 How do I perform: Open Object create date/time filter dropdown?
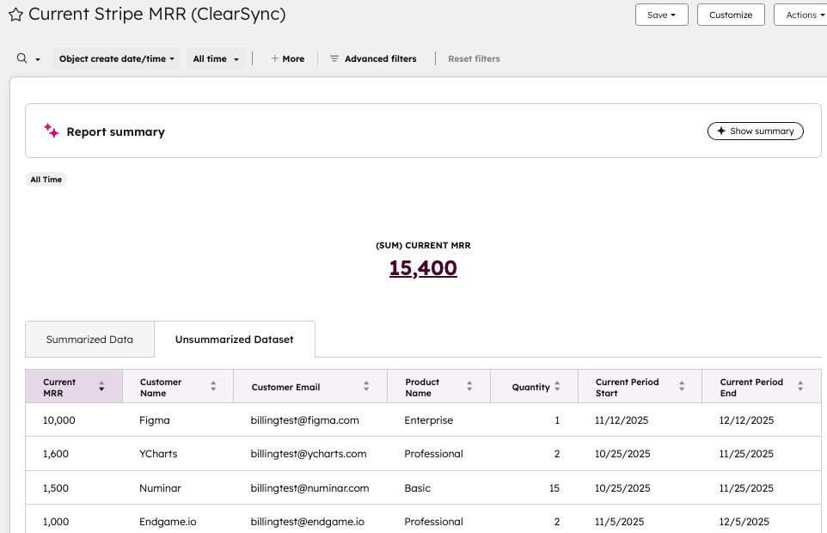[117, 58]
